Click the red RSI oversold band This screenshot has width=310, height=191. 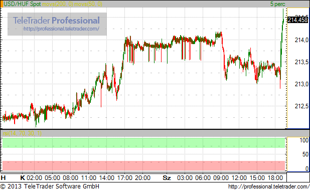click(x=143, y=166)
